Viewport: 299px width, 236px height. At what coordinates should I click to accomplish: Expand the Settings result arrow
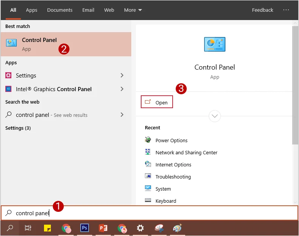(x=122, y=75)
